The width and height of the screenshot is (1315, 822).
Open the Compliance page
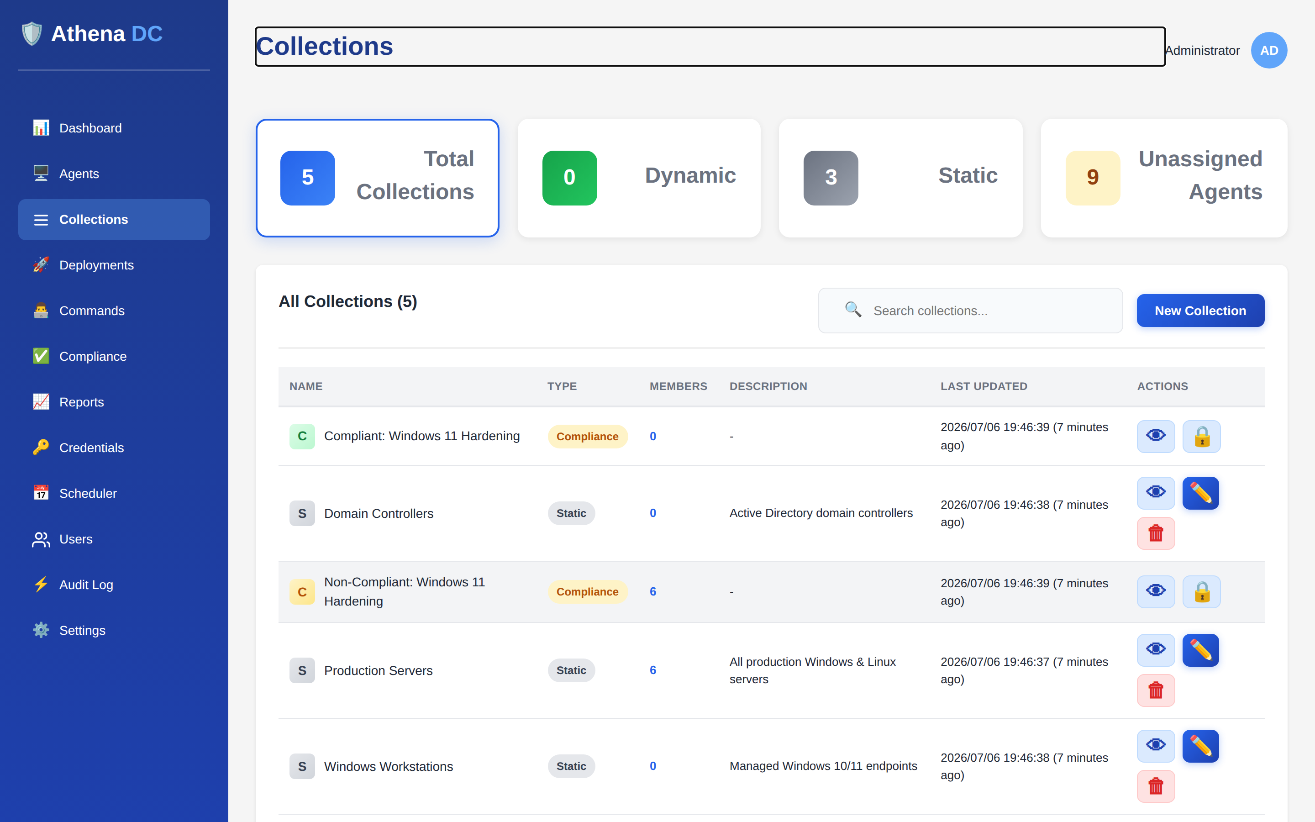point(114,357)
